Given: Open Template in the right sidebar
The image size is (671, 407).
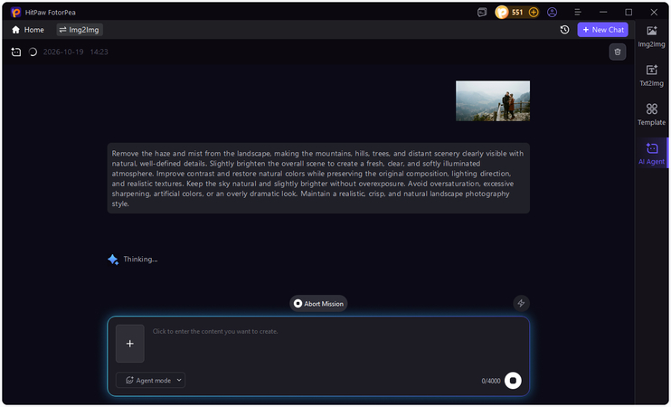Looking at the screenshot, I should pyautogui.click(x=651, y=114).
